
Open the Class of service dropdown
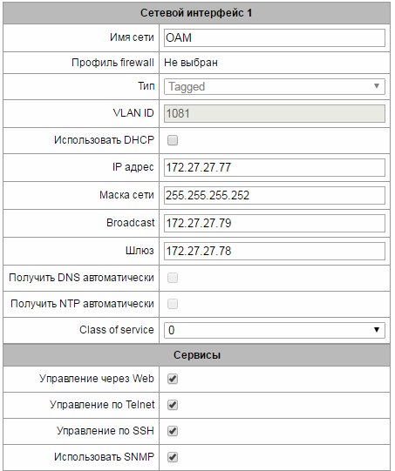click(275, 330)
